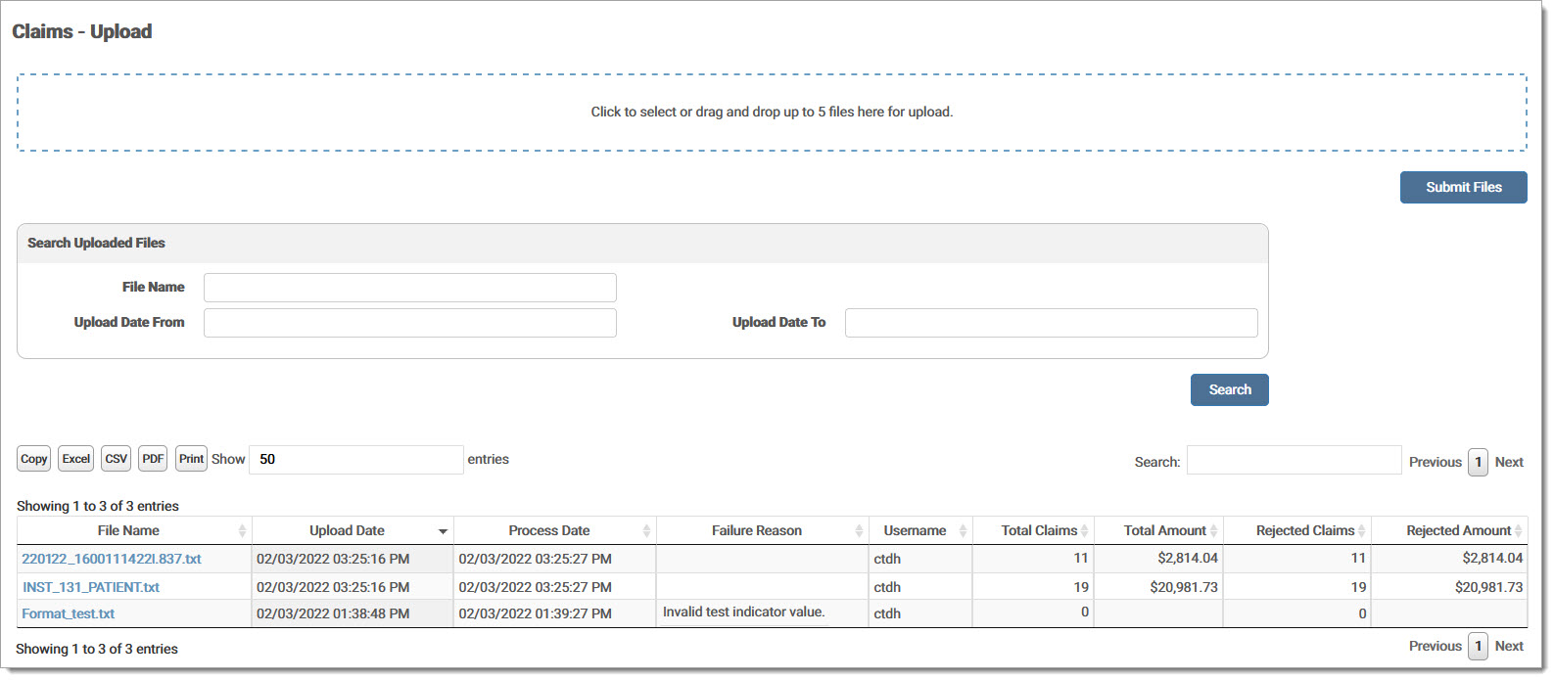Sort by Total Claims column
1554x680 pixels.
click(1039, 530)
